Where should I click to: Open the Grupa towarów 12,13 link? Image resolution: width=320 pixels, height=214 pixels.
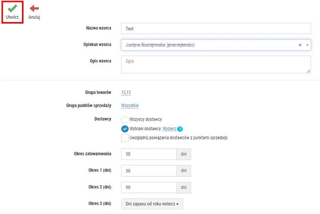126,92
